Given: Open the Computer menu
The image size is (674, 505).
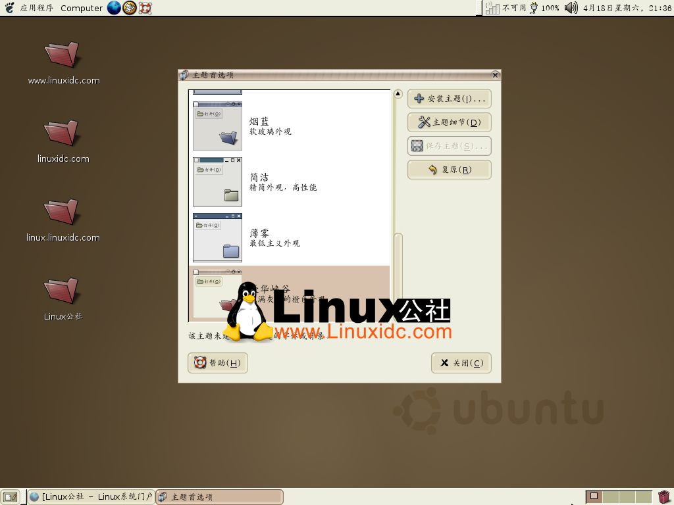Looking at the screenshot, I should [81, 9].
